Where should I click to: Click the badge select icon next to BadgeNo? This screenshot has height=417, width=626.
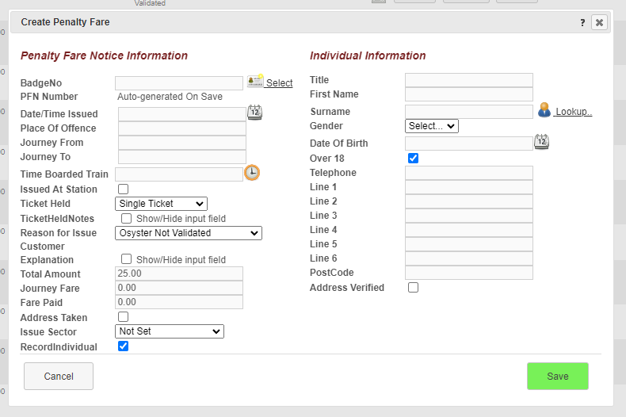[x=255, y=82]
